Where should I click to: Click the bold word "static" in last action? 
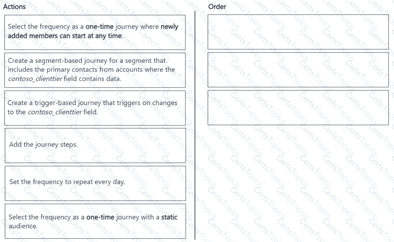[169, 217]
